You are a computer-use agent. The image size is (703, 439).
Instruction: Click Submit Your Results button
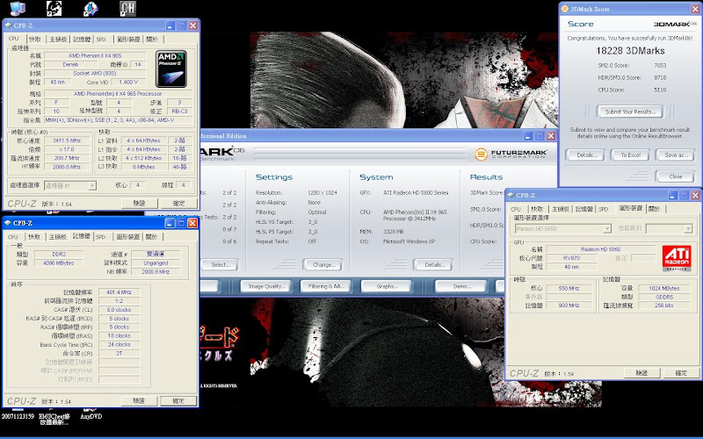point(629,112)
